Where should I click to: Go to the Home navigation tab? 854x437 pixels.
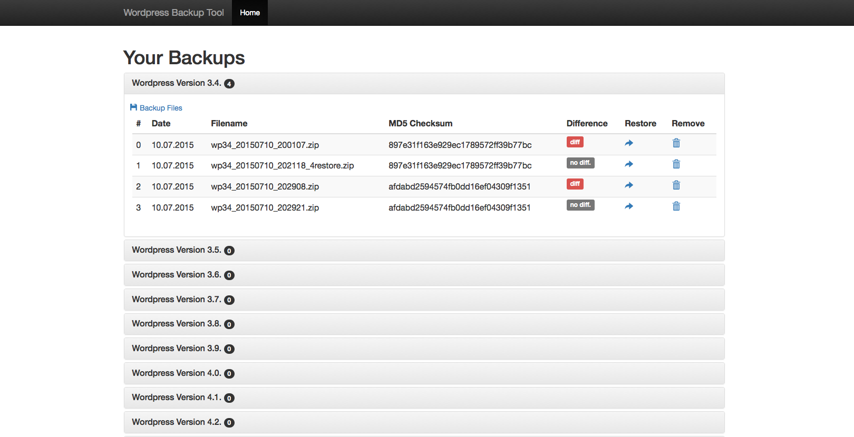tap(250, 13)
